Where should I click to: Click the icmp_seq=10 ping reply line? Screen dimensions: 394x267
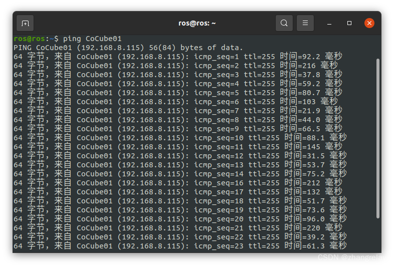click(180, 138)
